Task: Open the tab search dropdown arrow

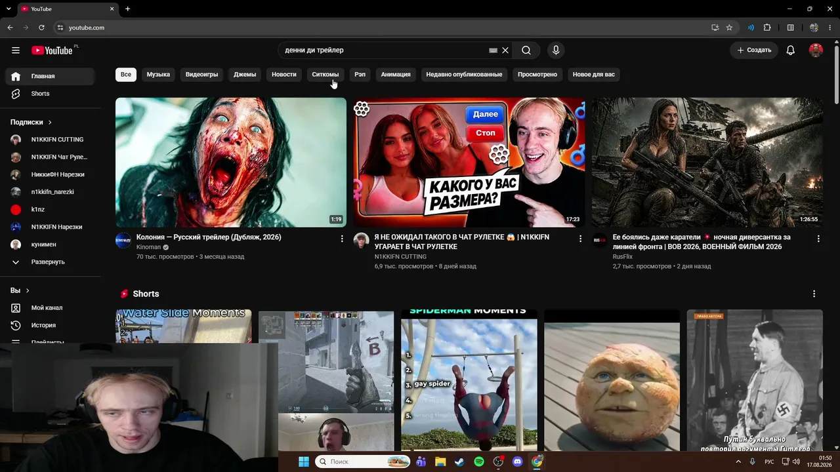Action: tap(7, 9)
